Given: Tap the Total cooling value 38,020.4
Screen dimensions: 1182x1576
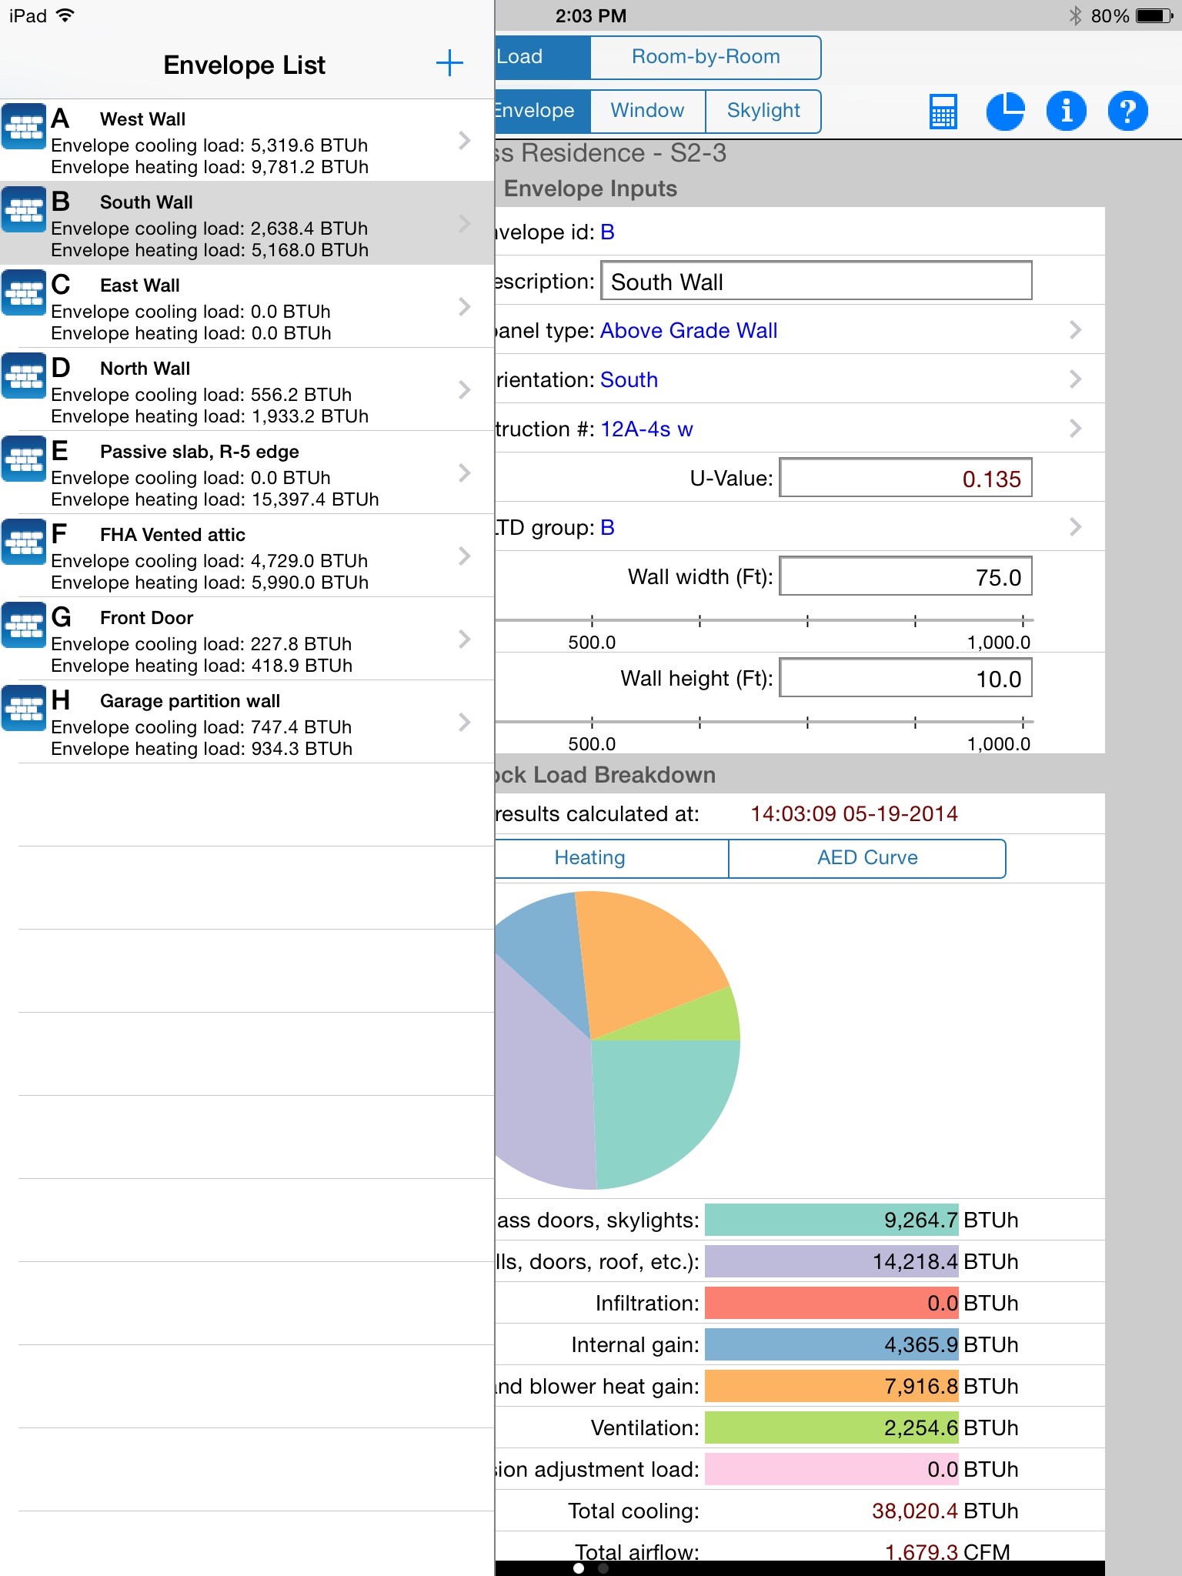Looking at the screenshot, I should click(915, 1511).
